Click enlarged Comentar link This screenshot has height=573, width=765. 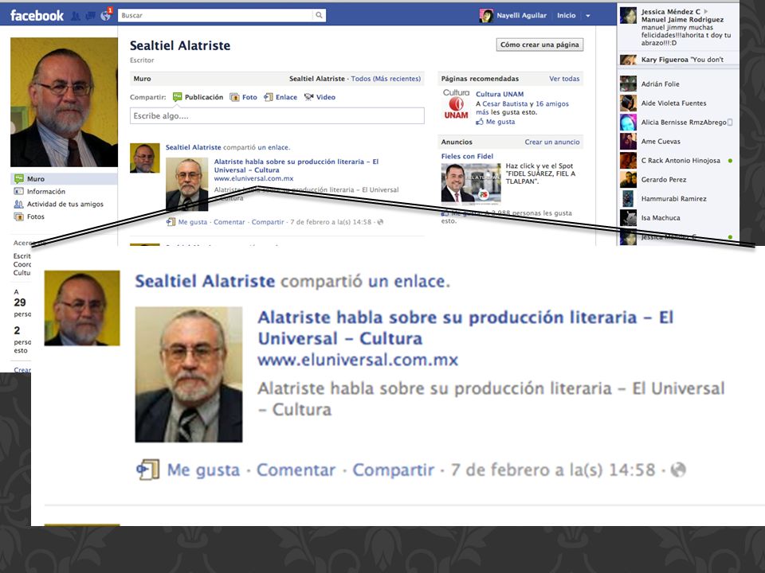click(x=296, y=470)
